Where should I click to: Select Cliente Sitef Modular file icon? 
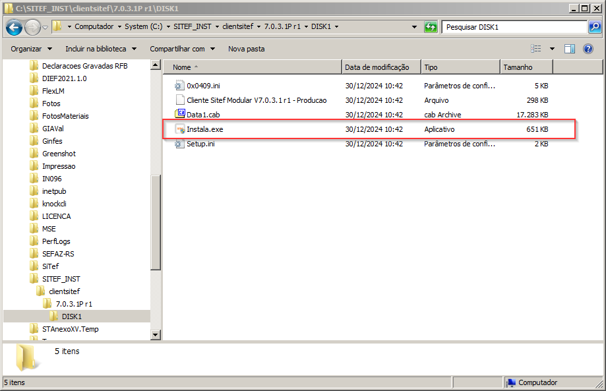[179, 100]
